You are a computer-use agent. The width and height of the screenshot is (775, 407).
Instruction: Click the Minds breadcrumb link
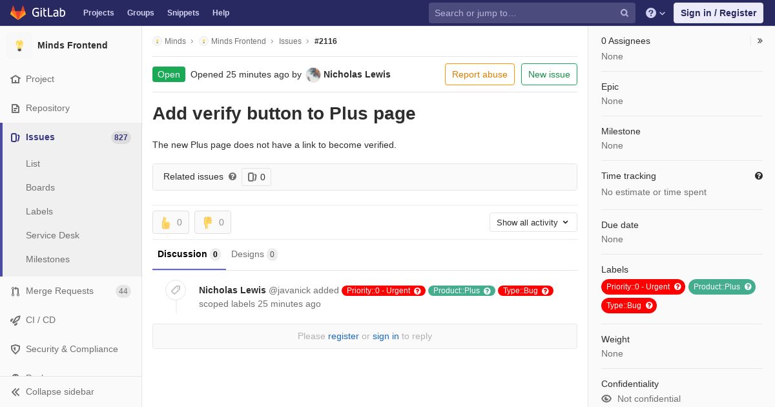(x=175, y=41)
